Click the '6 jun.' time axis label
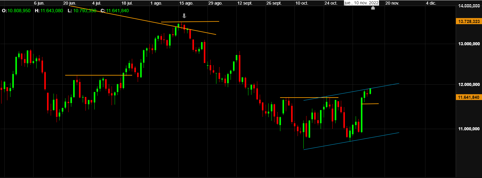The height and width of the screenshot is (178, 482). [x=39, y=3]
